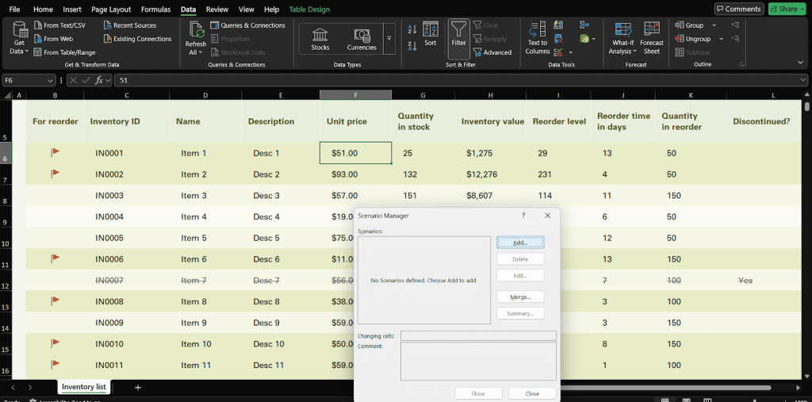Expand the formula bar
812x402 pixels.
tap(803, 80)
